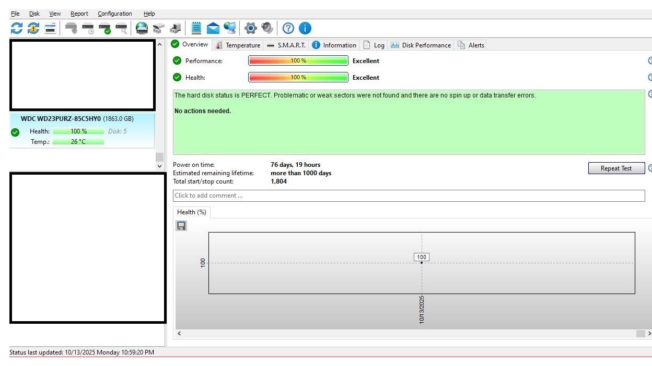652x366 pixels.
Task: Open the Disk menu
Action: pyautogui.click(x=34, y=14)
